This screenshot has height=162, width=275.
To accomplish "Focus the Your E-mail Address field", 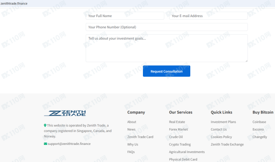I will [208, 16].
